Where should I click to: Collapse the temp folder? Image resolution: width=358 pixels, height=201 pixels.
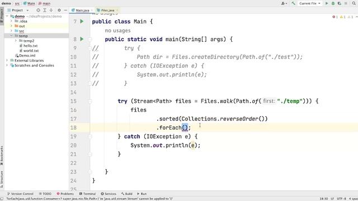pyautogui.click(x=11, y=36)
